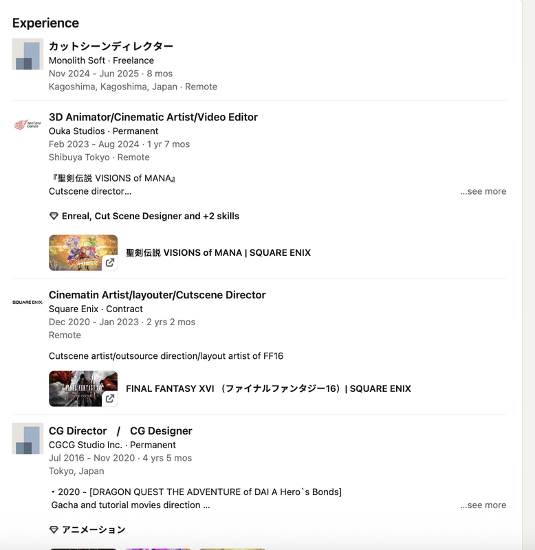Viewport: 535px width, 550px height.
Task: Open external link icon on Visions of Mana thumbnail
Action: pos(110,263)
